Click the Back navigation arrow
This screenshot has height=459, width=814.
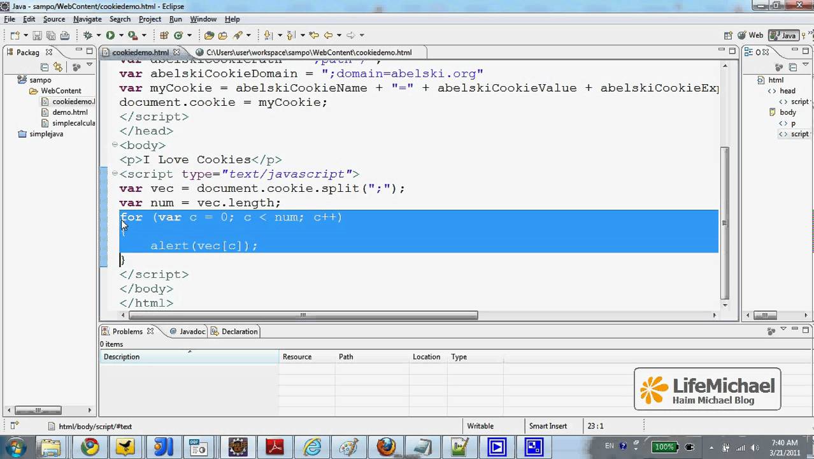click(328, 36)
